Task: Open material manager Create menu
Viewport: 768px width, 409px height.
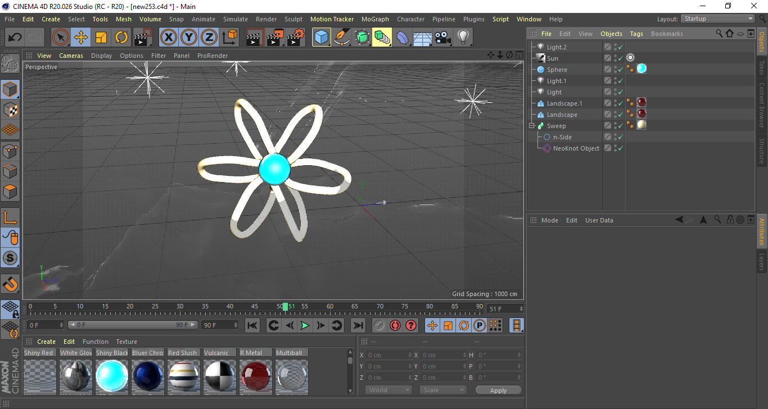Action: pos(46,342)
